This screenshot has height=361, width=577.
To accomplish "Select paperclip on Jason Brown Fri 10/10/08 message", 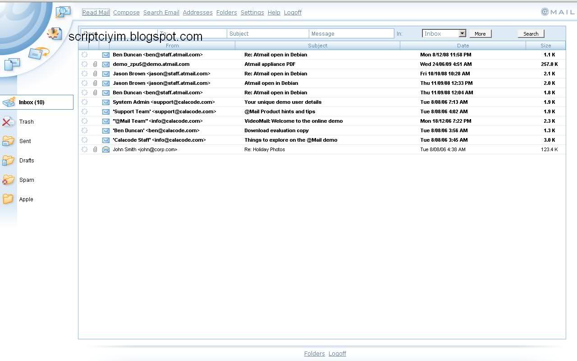I will (95, 74).
